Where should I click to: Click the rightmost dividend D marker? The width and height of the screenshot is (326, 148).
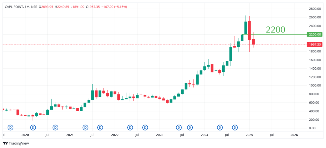pyautogui.click(x=235, y=127)
